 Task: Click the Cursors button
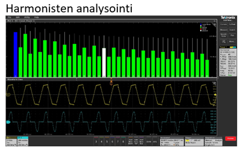pyautogui.click(x=223, y=24)
